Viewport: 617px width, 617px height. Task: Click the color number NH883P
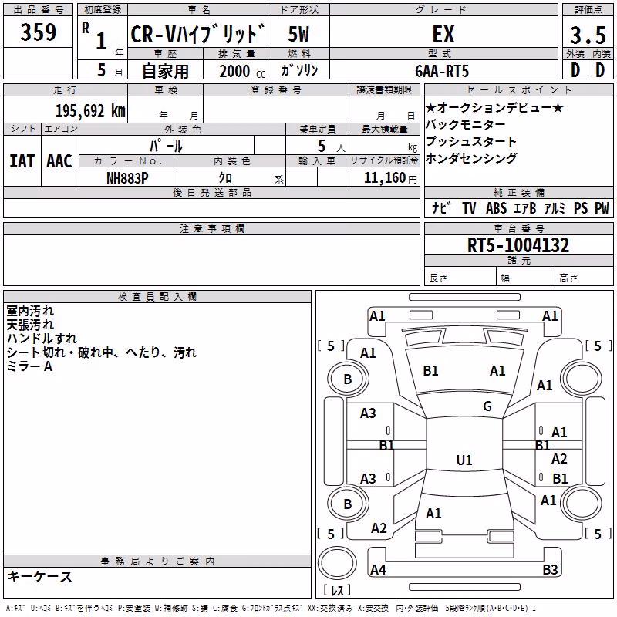pyautogui.click(x=127, y=178)
